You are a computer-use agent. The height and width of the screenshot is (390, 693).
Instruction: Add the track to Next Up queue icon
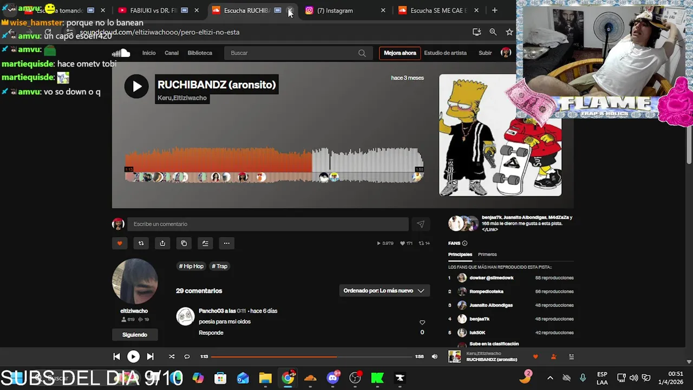205,243
